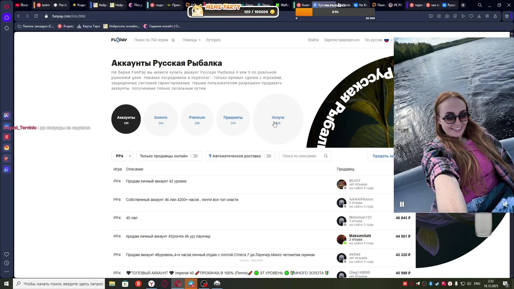Screen dimensions: 514x289
Task: Switch to the Предметы category
Action: pos(233,119)
